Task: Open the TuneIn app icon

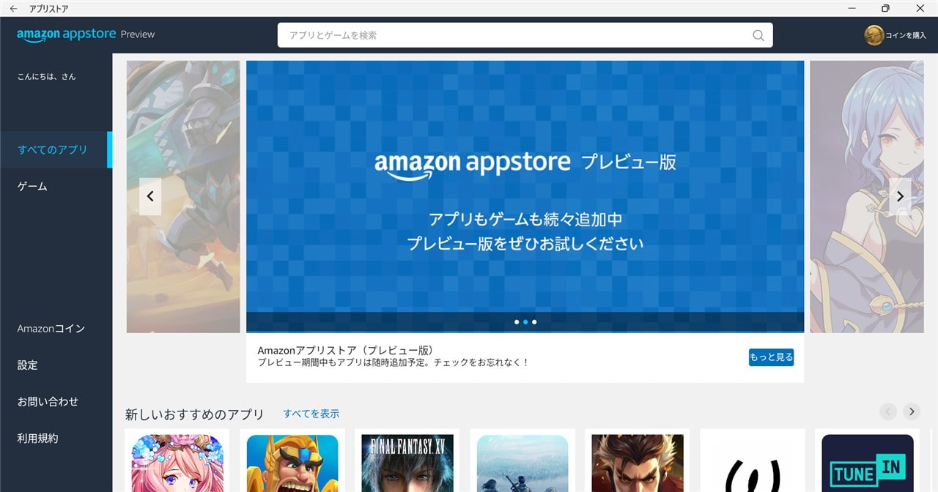Action: 868,461
